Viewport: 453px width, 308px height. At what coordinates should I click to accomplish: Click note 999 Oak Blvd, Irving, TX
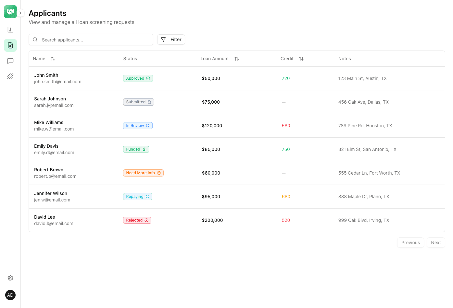click(364, 220)
